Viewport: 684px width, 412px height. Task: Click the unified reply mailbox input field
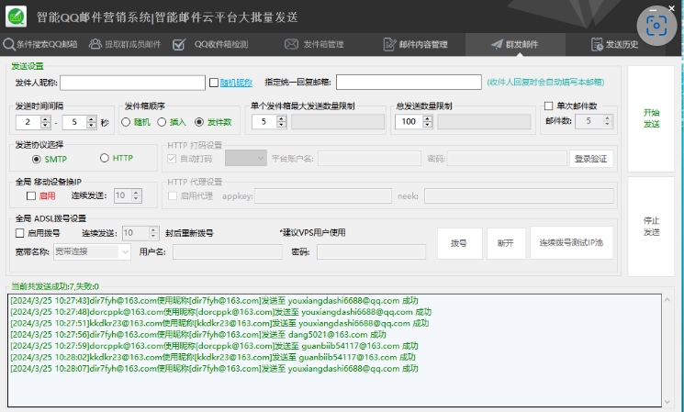409,82
